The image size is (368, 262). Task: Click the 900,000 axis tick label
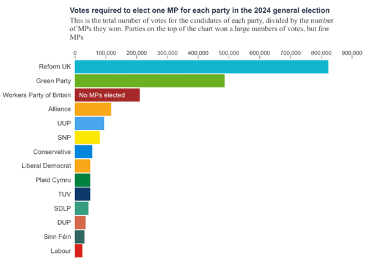(x=351, y=53)
